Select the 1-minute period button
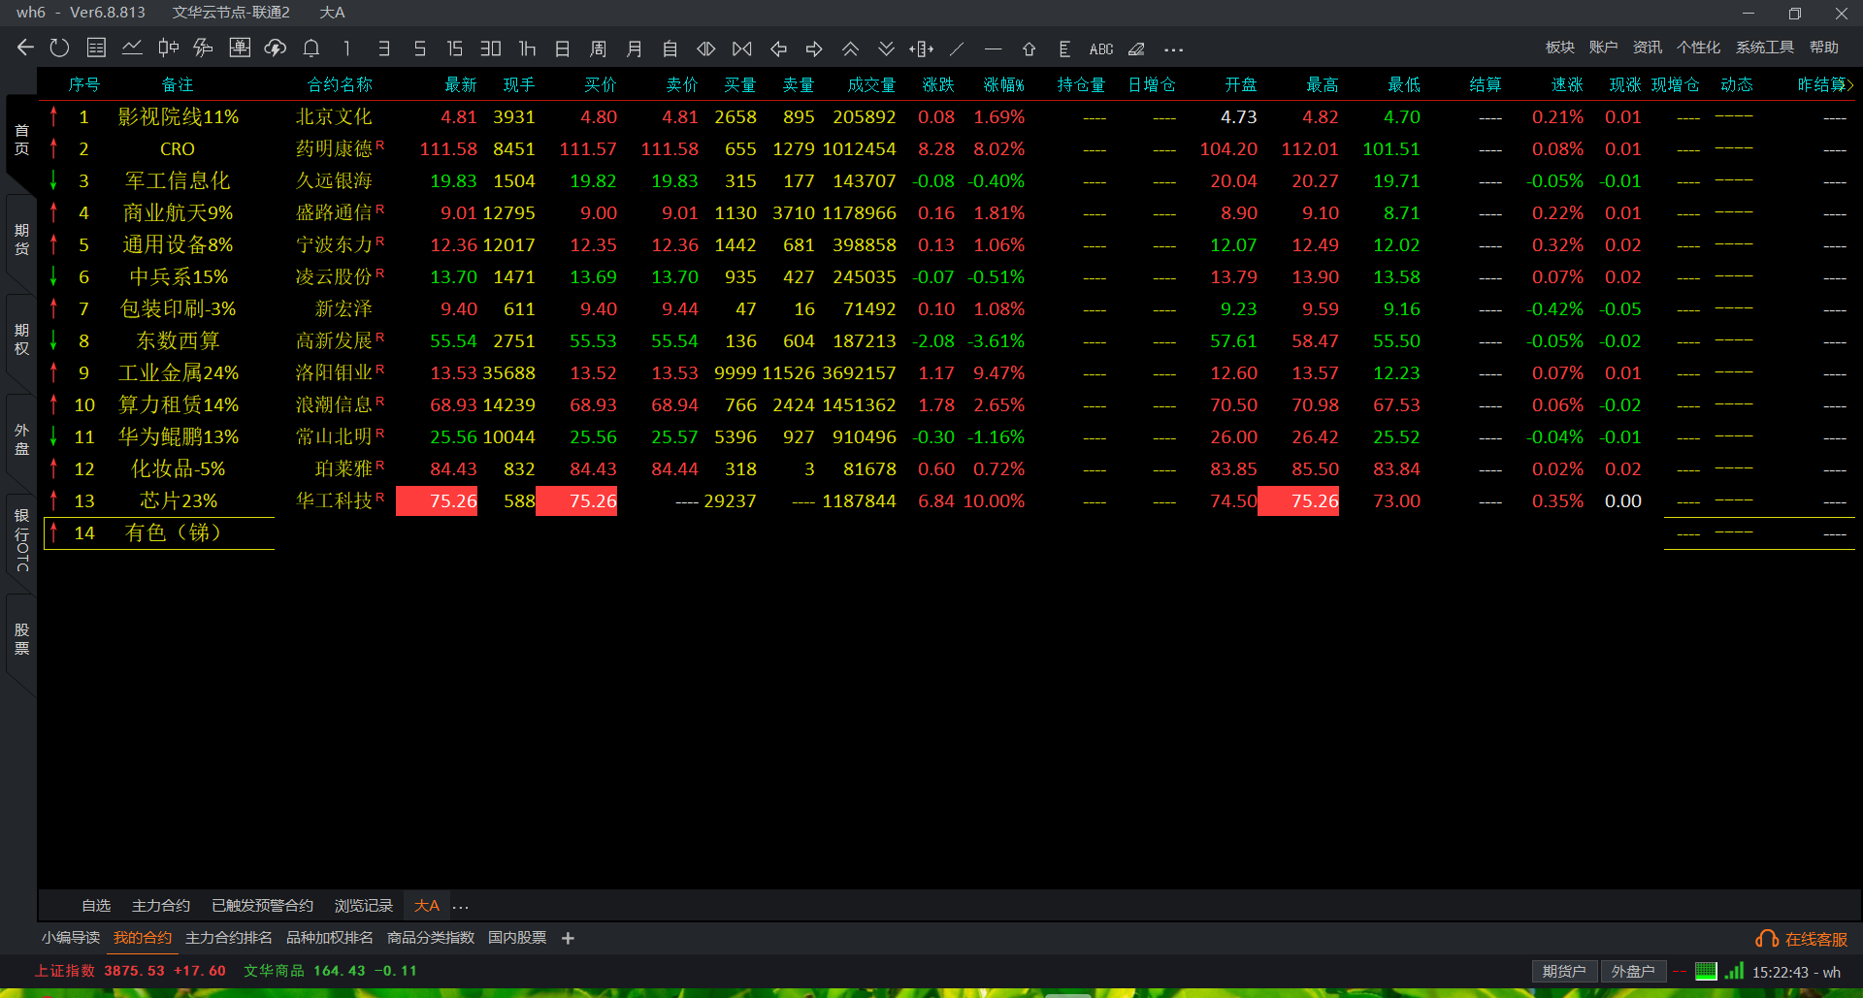This screenshot has height=998, width=1863. point(347,48)
